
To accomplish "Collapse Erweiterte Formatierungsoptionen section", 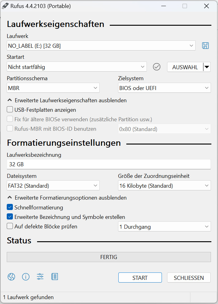I will (67, 198).
